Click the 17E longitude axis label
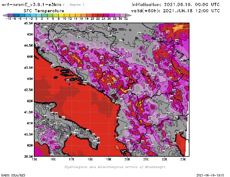This screenshot has width=230, height=177. (x=72, y=159)
